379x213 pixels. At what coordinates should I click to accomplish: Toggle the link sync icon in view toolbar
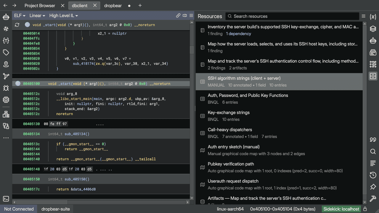178,15
